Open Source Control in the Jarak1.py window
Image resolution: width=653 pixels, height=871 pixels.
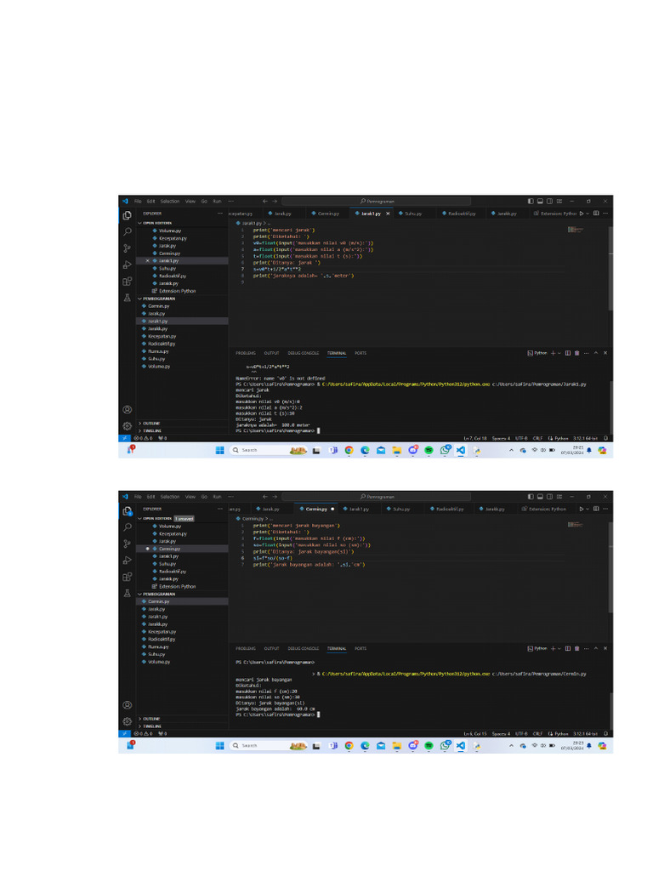coord(127,248)
